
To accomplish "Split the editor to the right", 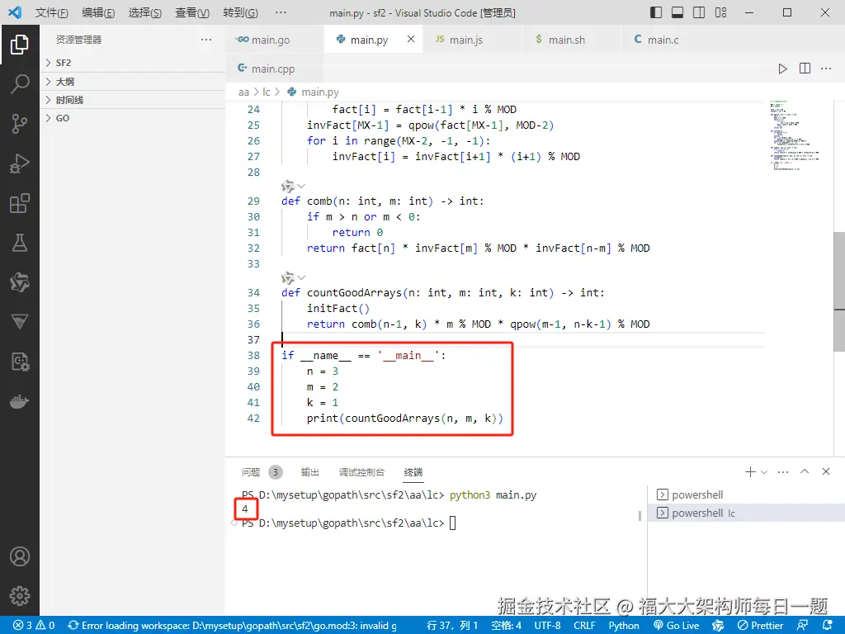I will point(805,69).
